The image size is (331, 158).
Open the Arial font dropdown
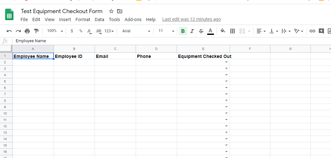point(136,31)
